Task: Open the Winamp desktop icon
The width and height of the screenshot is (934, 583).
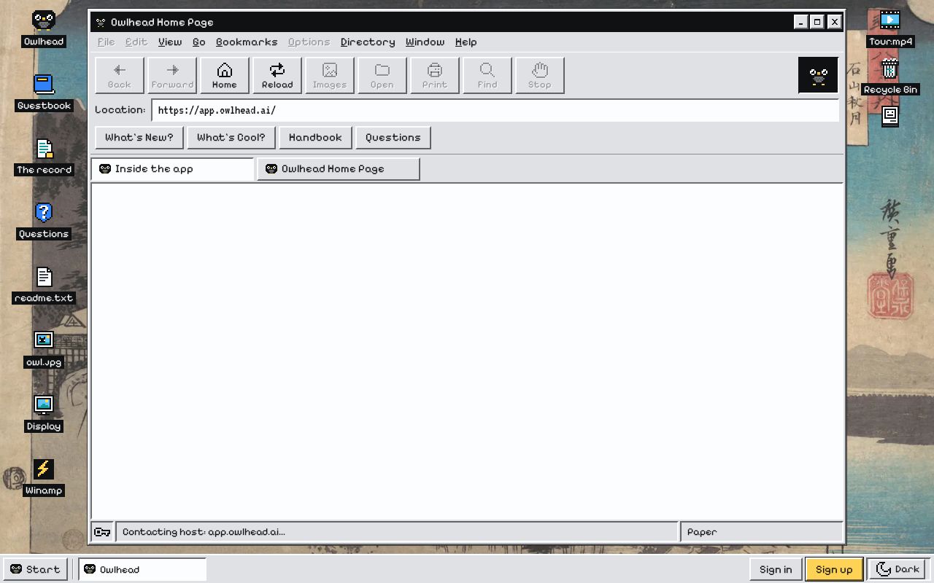Action: (x=44, y=469)
